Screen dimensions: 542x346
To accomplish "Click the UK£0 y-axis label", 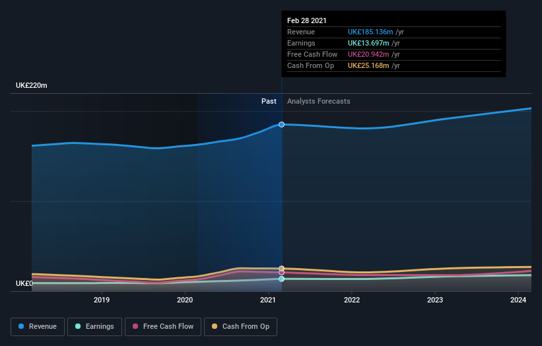I will click(24, 283).
